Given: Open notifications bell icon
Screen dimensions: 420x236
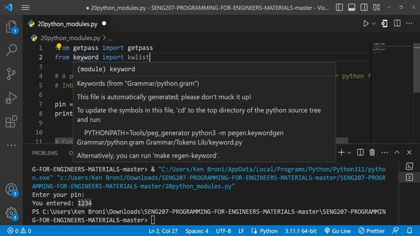Looking at the screenshot, I should click(x=409, y=231).
